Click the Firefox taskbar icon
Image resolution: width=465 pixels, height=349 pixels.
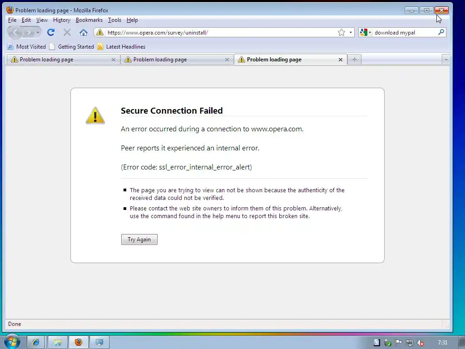79,342
